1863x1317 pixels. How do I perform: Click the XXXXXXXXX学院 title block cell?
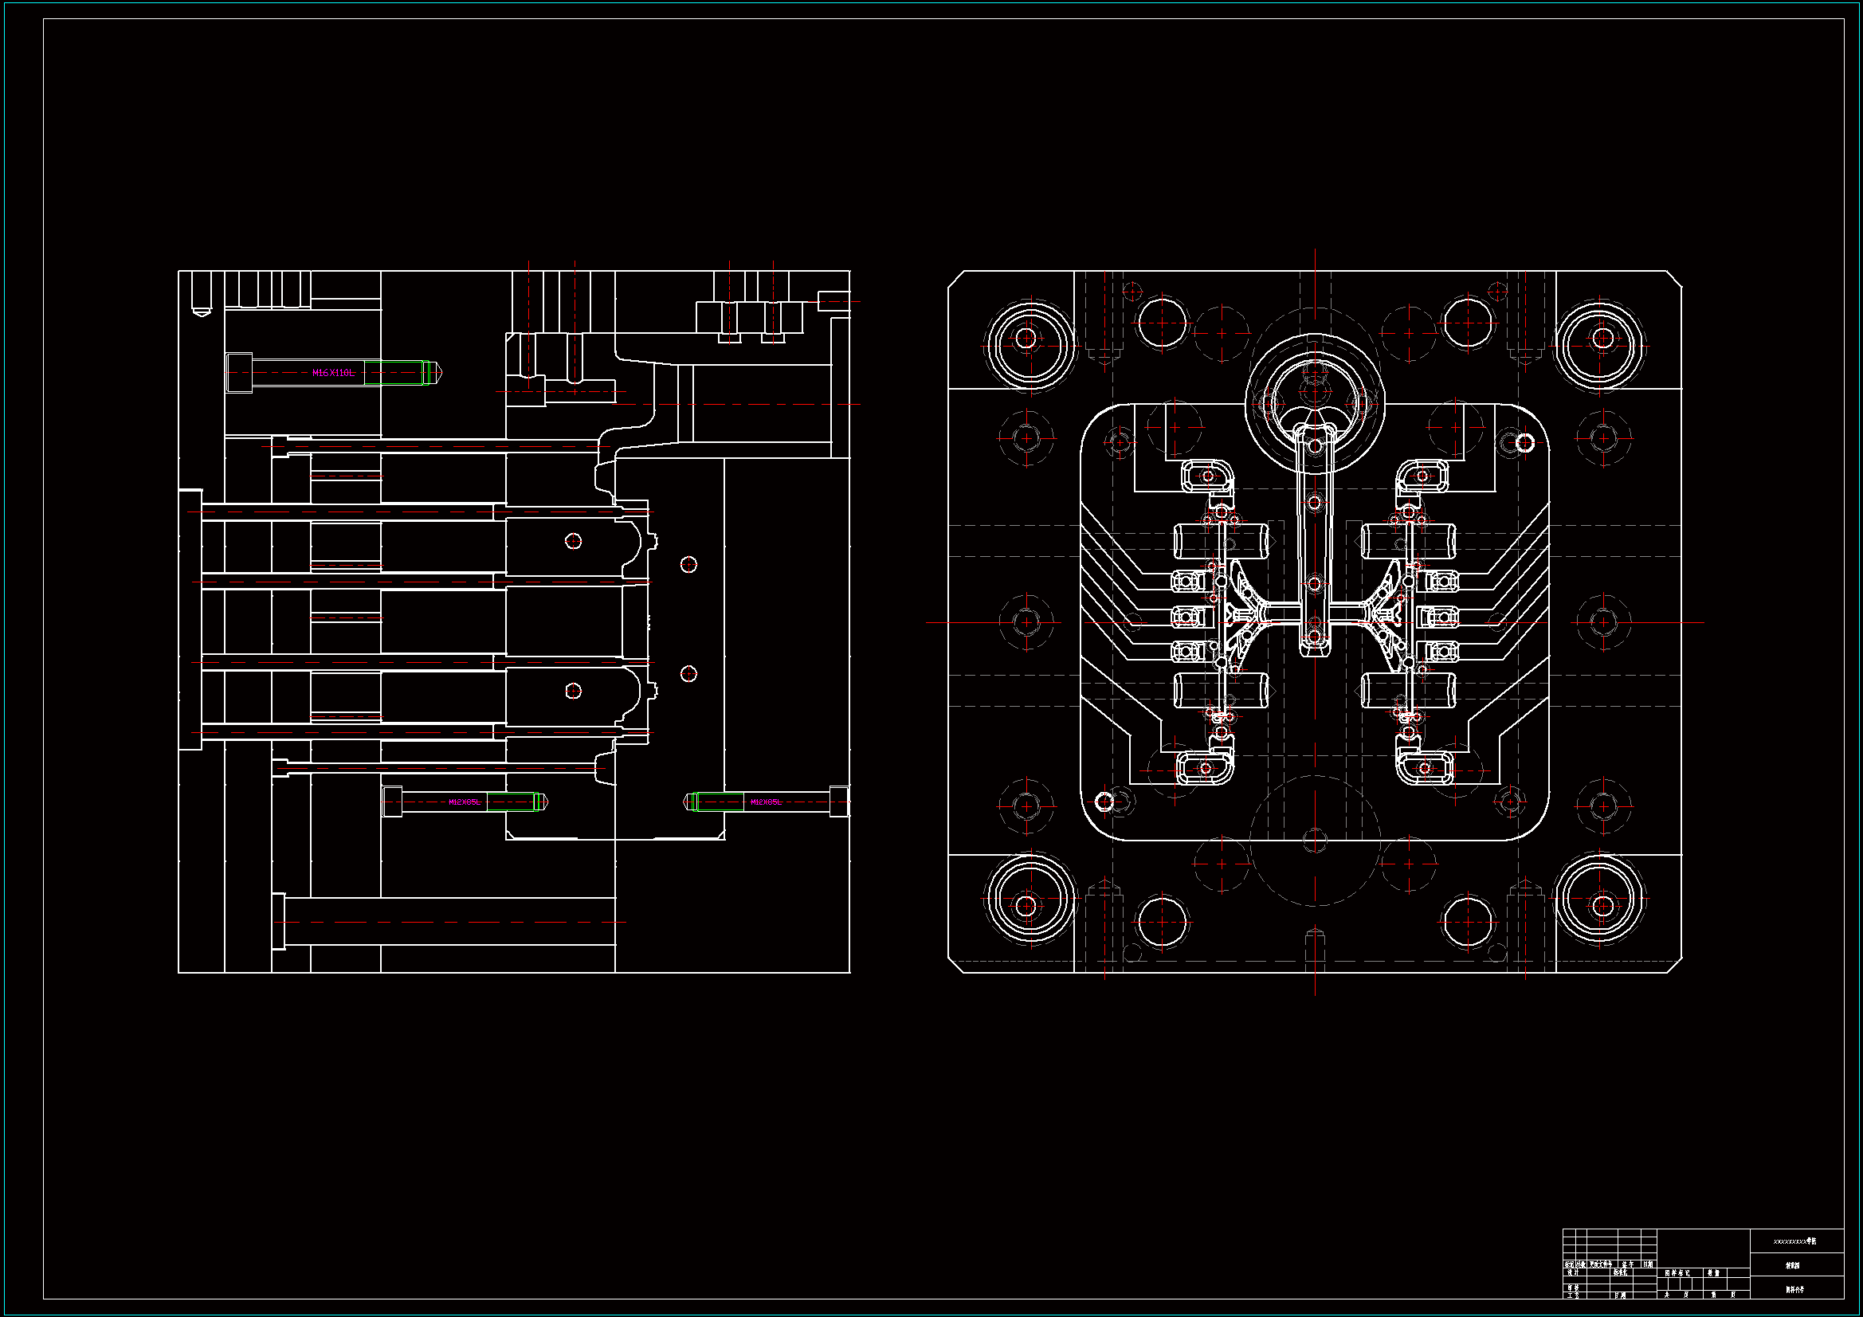[1795, 1242]
